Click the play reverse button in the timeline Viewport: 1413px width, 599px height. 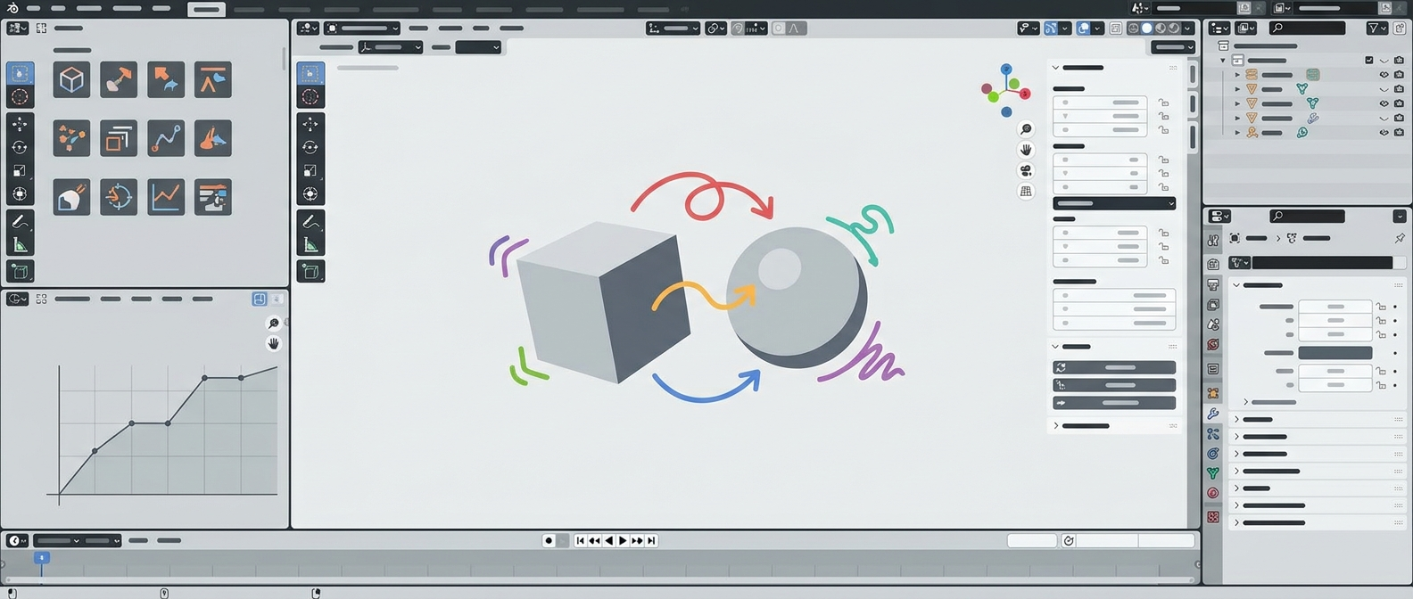click(608, 541)
